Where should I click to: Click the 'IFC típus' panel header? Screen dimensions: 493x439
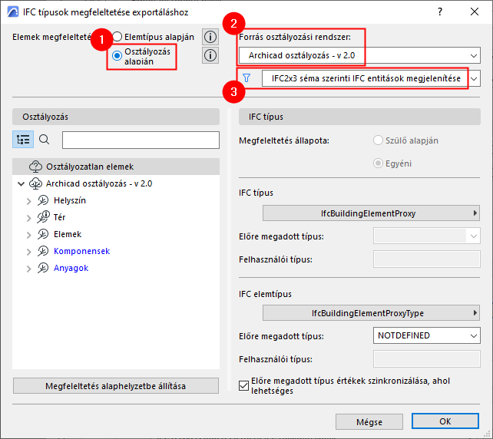coord(359,117)
